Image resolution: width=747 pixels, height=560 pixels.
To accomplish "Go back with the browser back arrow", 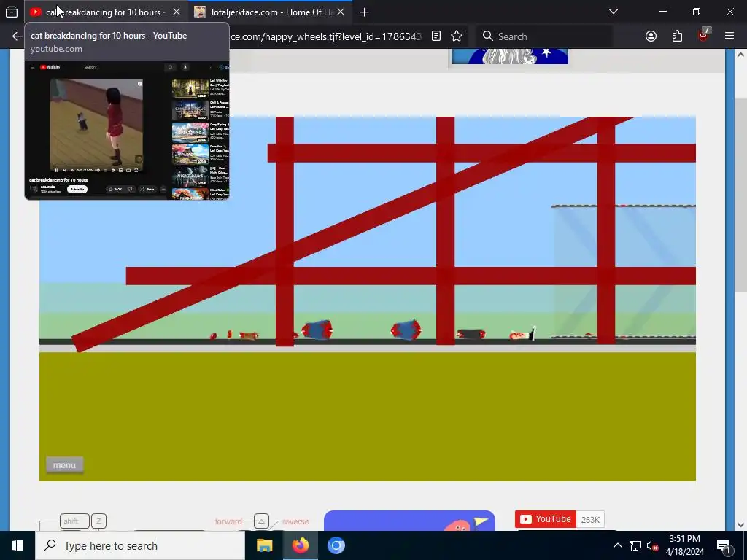I will click(18, 36).
